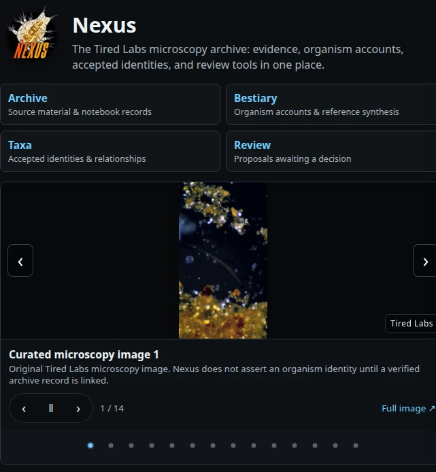This screenshot has width=436, height=472.
Task: Click 'Accepted identities & relationships' subtitle
Action: pos(77,159)
